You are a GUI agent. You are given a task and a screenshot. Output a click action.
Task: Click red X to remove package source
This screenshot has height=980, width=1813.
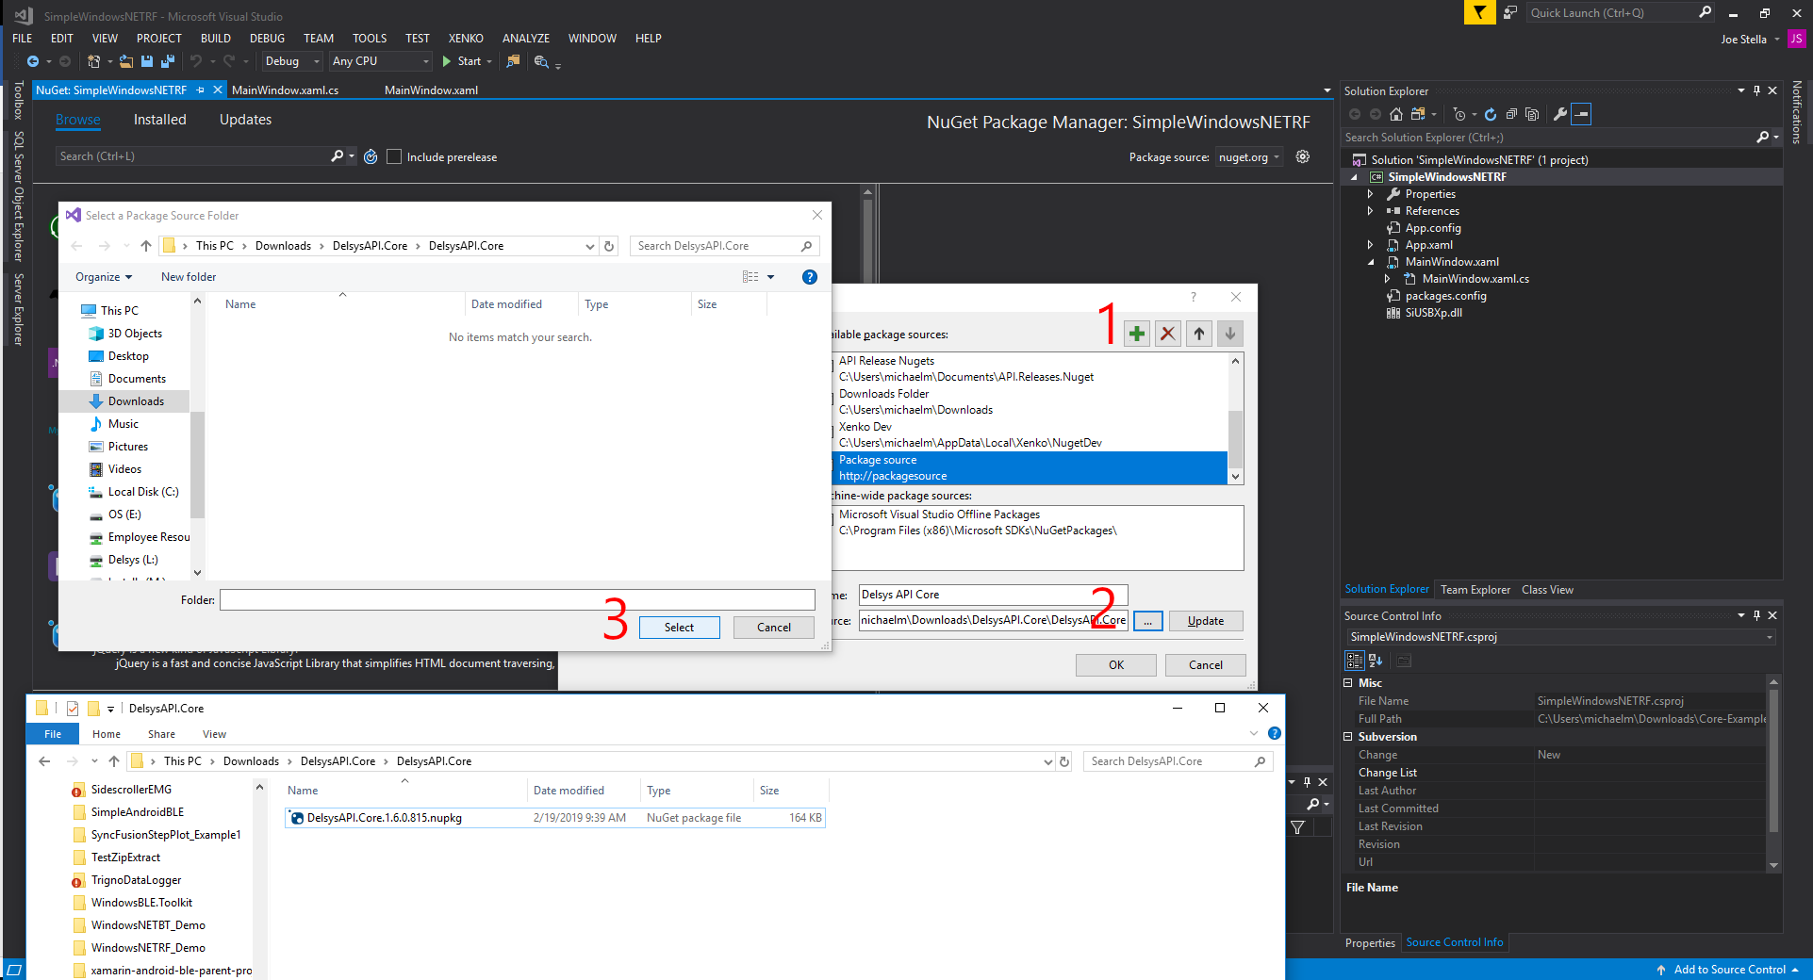(1168, 333)
